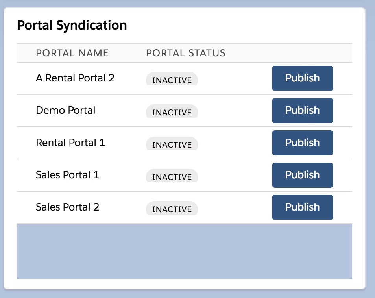Viewport: 375px width, 298px height.
Task: Publish to Sales Portal 1
Action: 302,175
